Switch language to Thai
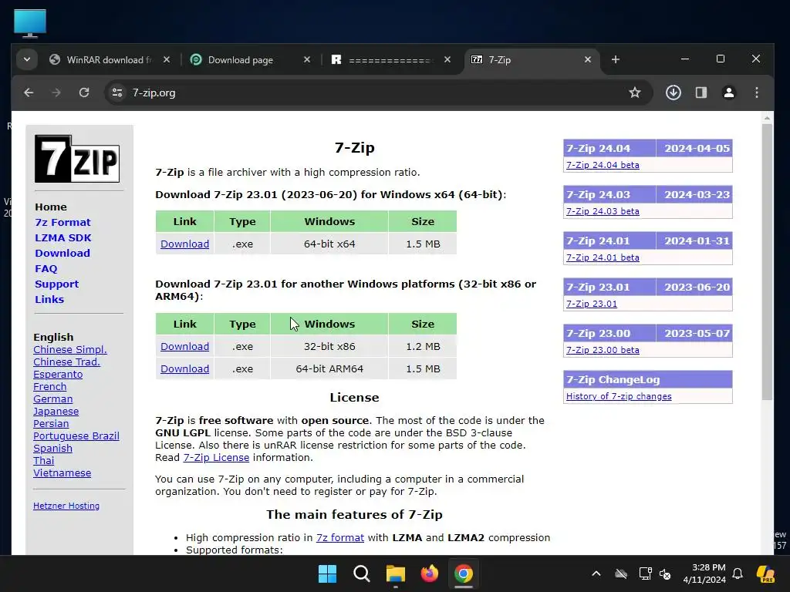 pyautogui.click(x=43, y=461)
